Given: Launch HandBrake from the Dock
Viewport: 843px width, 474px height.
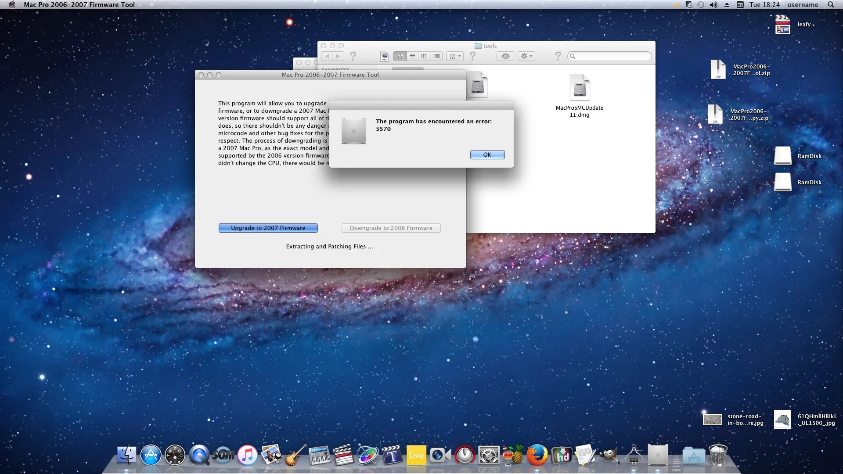Looking at the screenshot, I should (513, 455).
